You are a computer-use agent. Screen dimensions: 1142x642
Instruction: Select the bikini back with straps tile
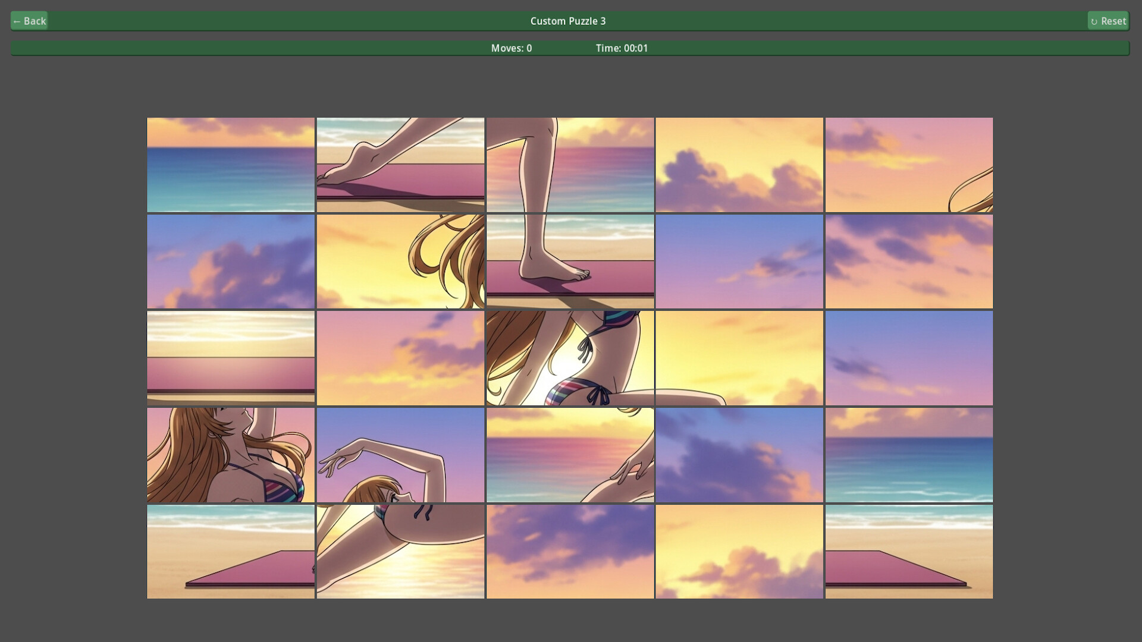click(x=569, y=357)
